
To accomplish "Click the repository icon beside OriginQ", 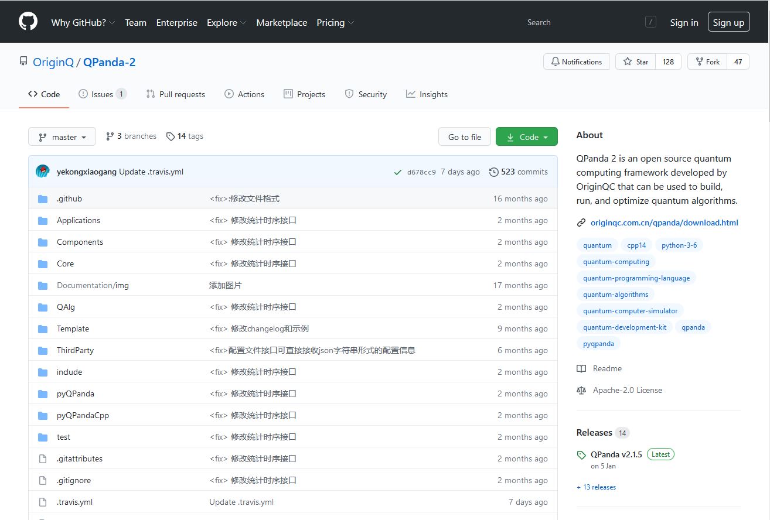I will [23, 61].
